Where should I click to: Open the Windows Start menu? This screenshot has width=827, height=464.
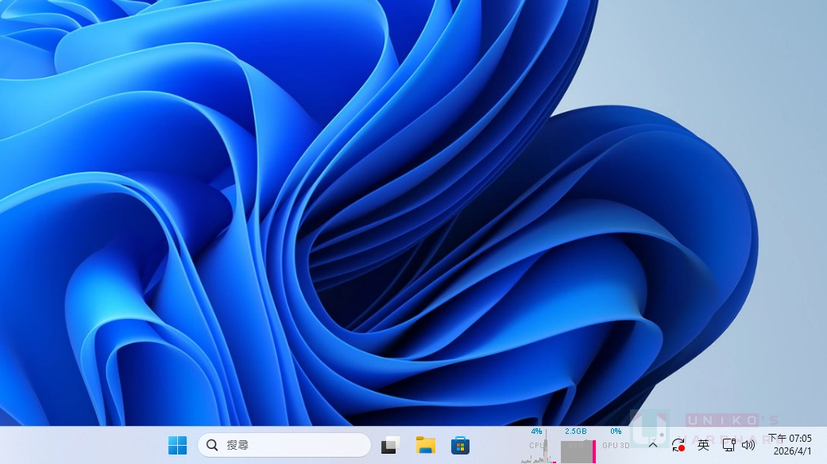[x=177, y=446]
